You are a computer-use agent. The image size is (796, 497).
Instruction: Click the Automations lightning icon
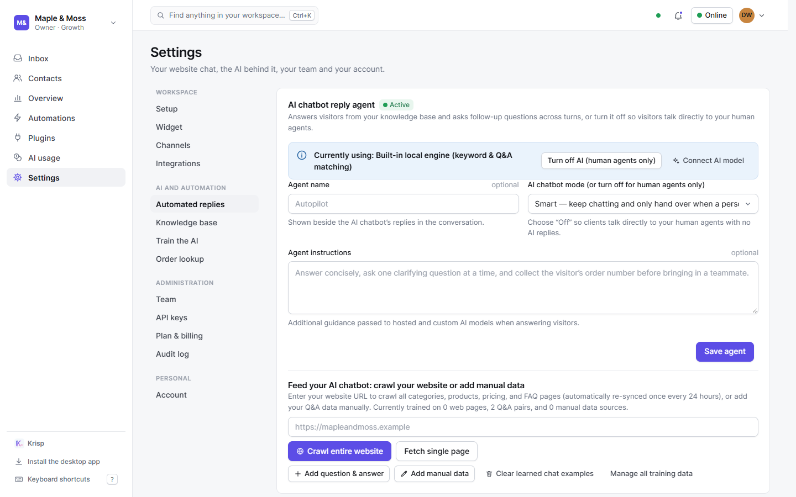tap(18, 118)
